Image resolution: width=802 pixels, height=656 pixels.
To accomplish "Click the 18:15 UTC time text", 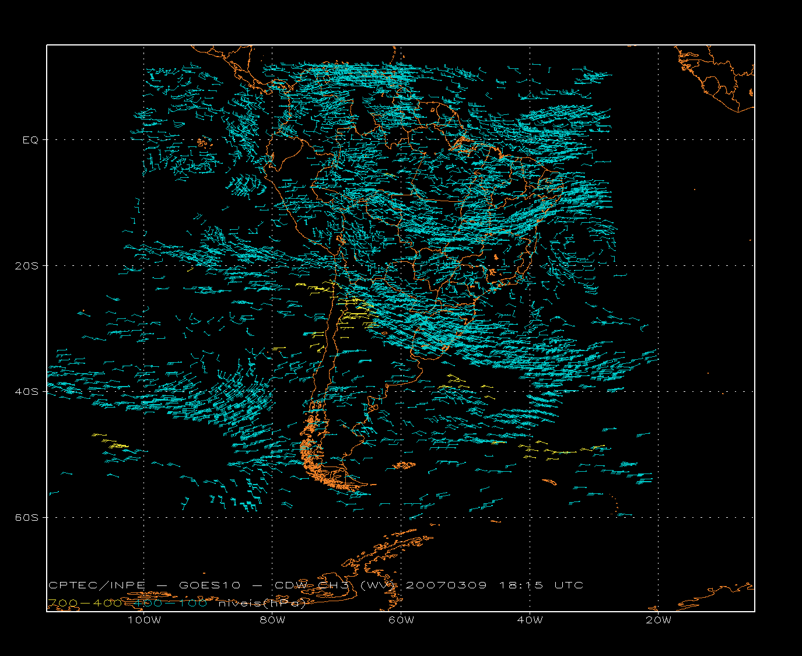I will [x=541, y=585].
